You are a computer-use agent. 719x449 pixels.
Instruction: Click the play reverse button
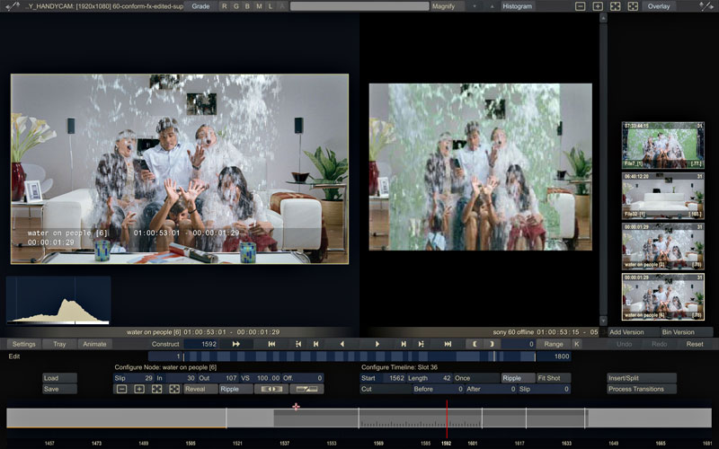(342, 344)
